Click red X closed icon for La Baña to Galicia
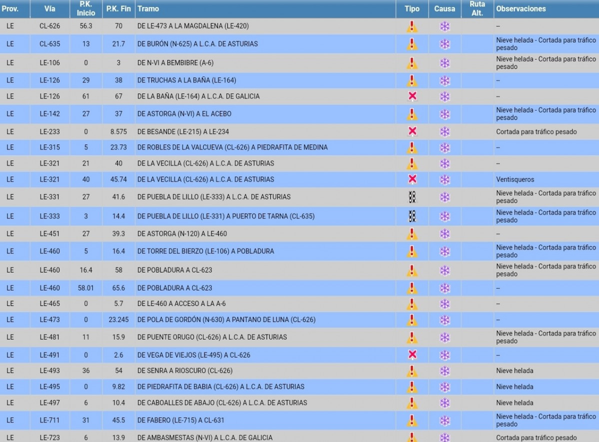 [412, 96]
